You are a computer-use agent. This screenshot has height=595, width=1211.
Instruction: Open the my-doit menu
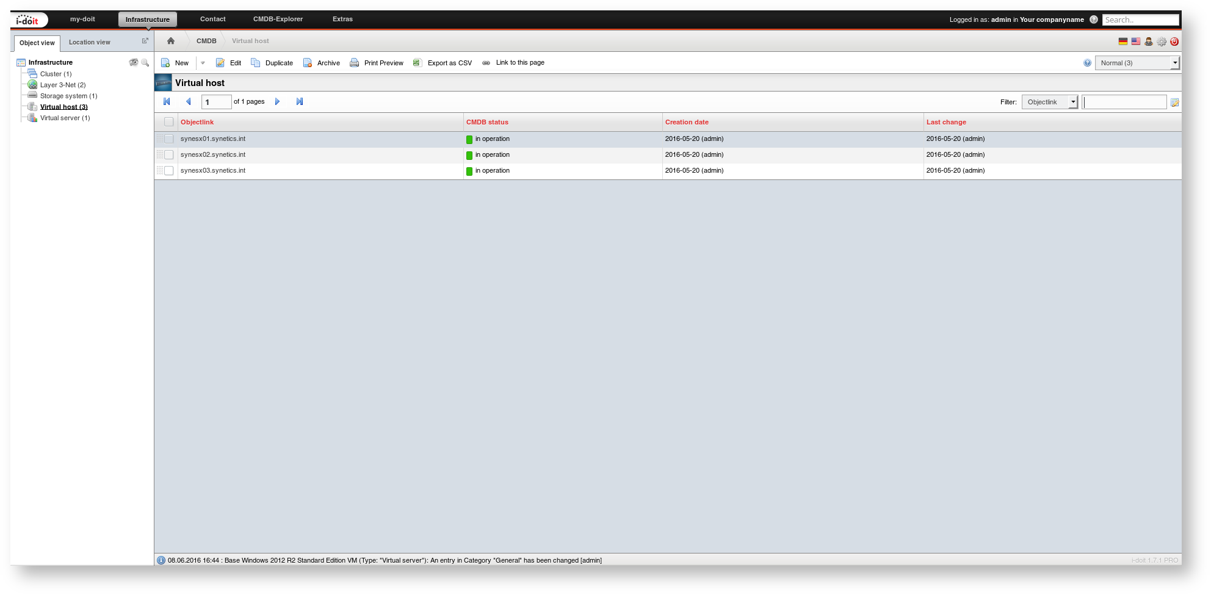[x=82, y=19]
